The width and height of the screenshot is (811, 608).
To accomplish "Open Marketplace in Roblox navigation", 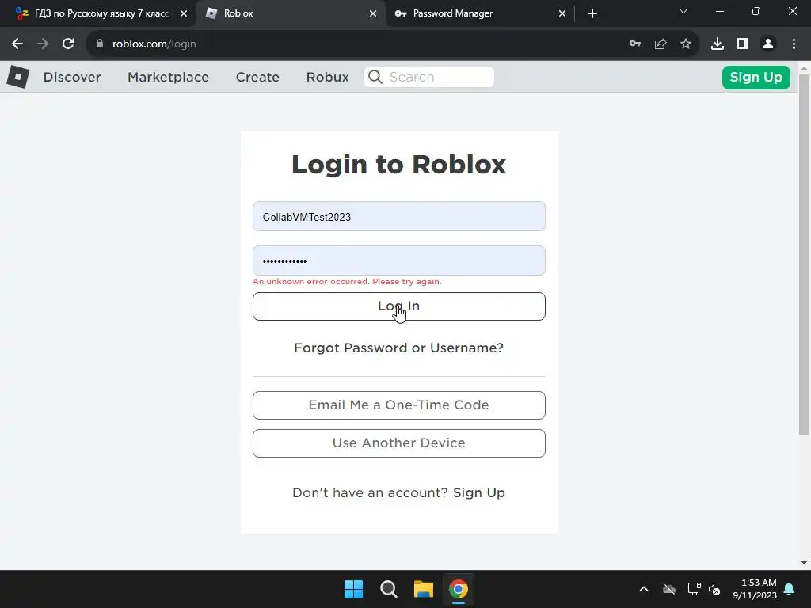I will point(168,77).
